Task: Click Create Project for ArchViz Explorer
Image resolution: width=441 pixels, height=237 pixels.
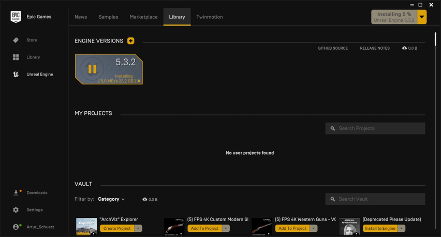Action: (x=117, y=228)
